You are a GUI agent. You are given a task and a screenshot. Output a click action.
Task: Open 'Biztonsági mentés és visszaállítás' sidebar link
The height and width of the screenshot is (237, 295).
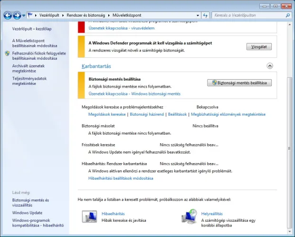[x=30, y=202]
